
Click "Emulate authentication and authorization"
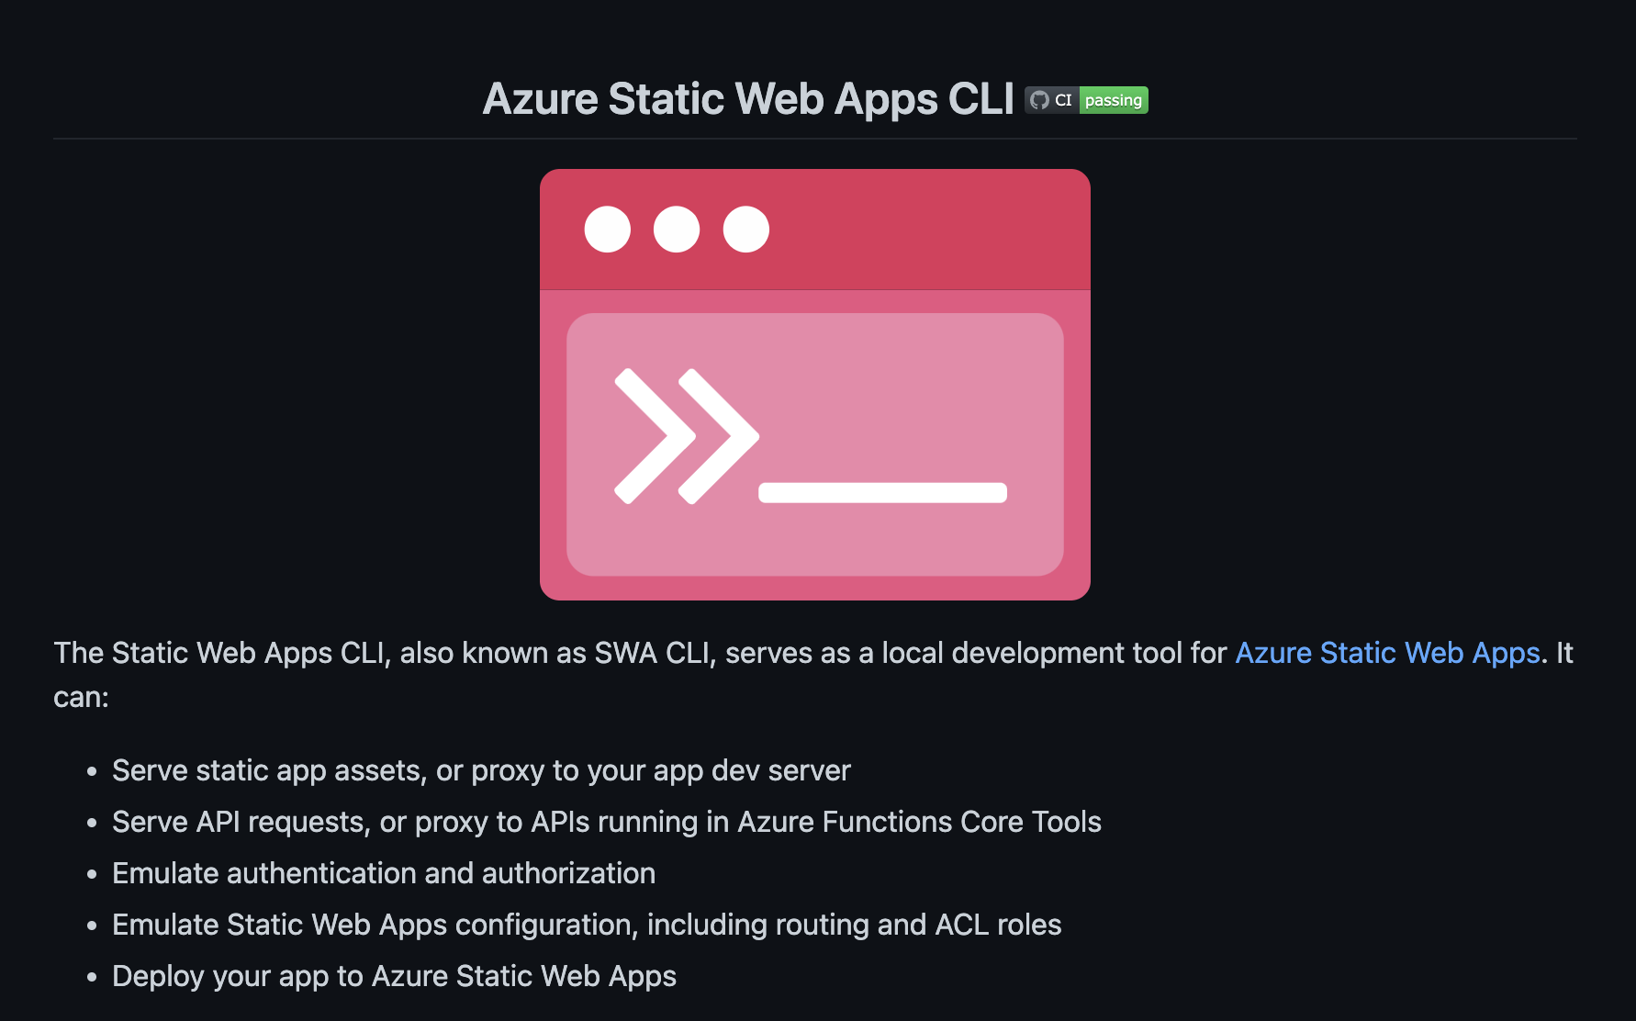pyautogui.click(x=384, y=873)
